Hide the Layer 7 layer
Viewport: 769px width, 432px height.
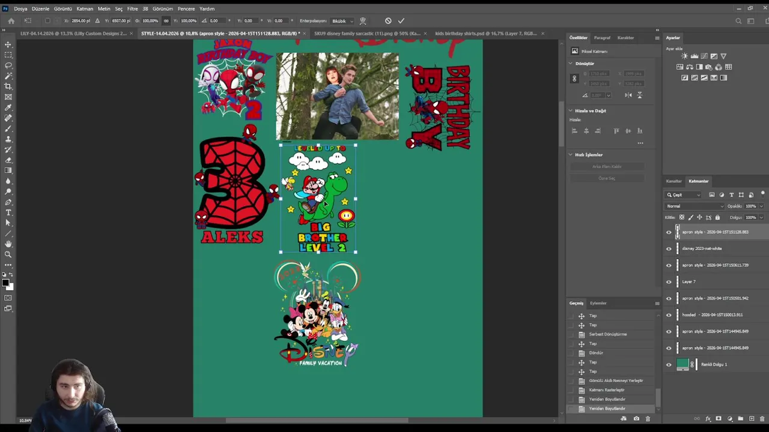[669, 281]
